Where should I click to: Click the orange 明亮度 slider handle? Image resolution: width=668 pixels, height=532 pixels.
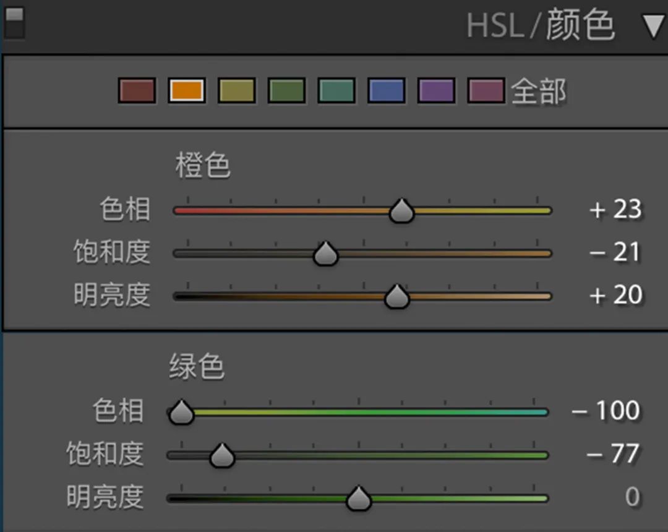click(396, 296)
